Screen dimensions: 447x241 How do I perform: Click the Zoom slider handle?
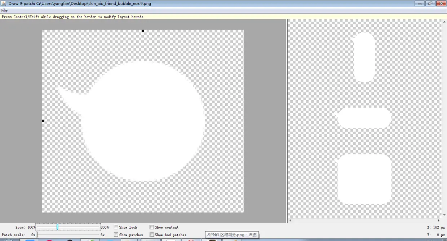point(57,227)
